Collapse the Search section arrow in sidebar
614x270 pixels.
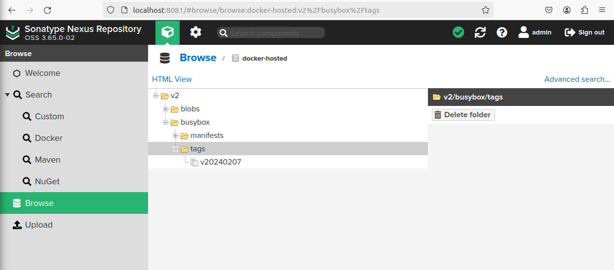click(x=7, y=95)
